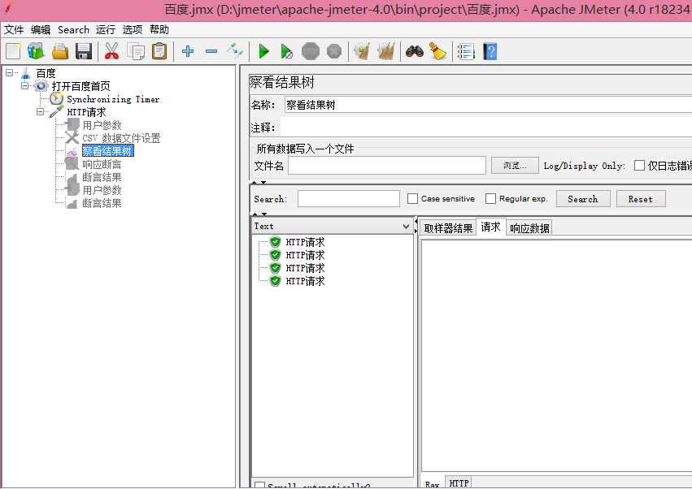Select Synchronizing Timer in the tree

tap(113, 99)
